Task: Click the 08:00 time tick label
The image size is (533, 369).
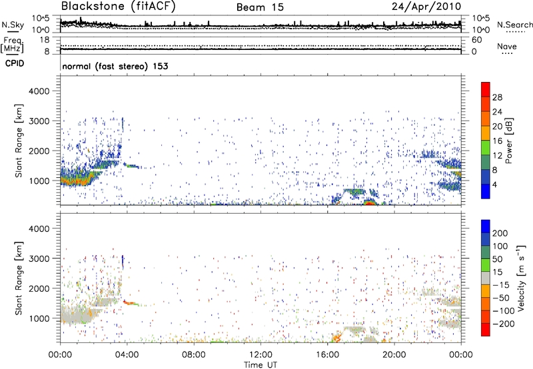Action: (x=194, y=355)
